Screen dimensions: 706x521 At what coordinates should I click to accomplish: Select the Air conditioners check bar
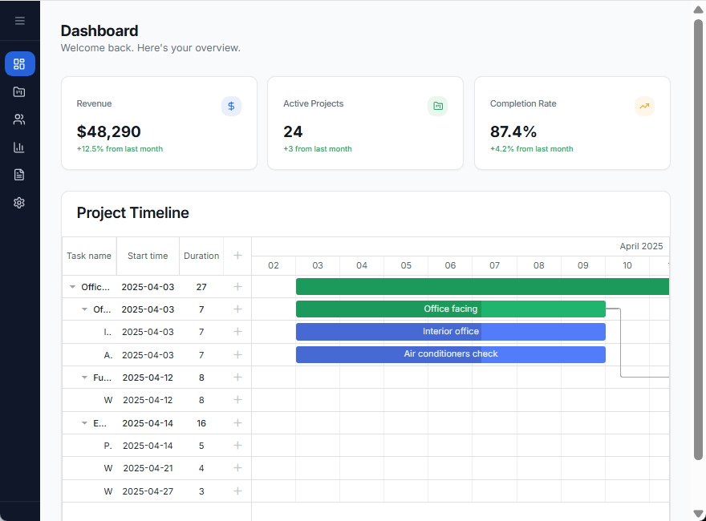[450, 354]
